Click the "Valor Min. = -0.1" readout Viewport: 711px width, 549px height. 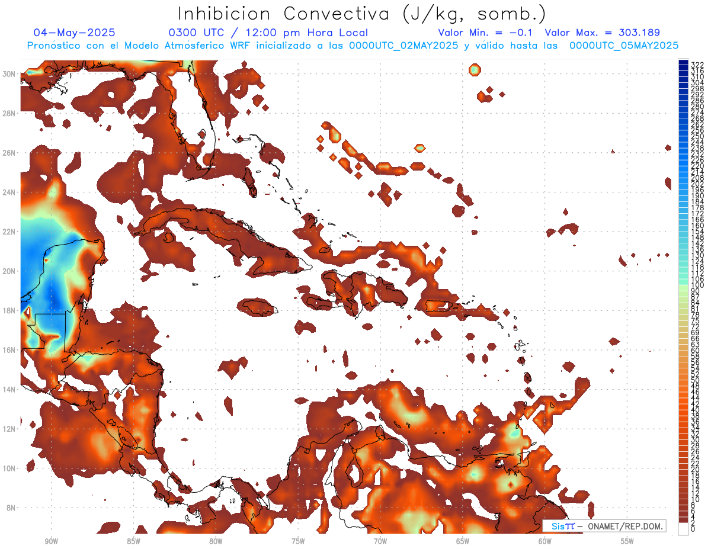[x=486, y=33]
